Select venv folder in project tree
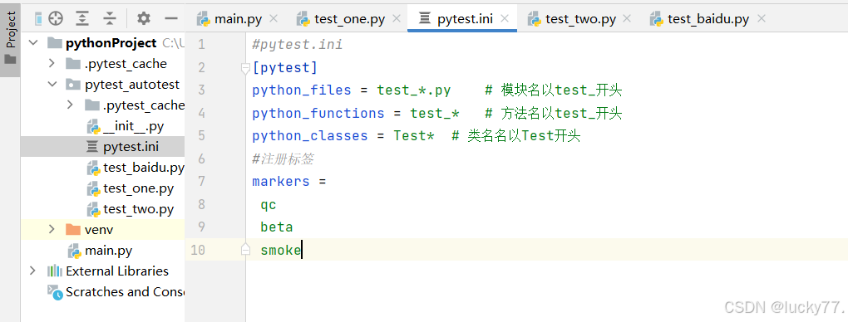Viewport: 848px width, 322px height. pyautogui.click(x=99, y=230)
